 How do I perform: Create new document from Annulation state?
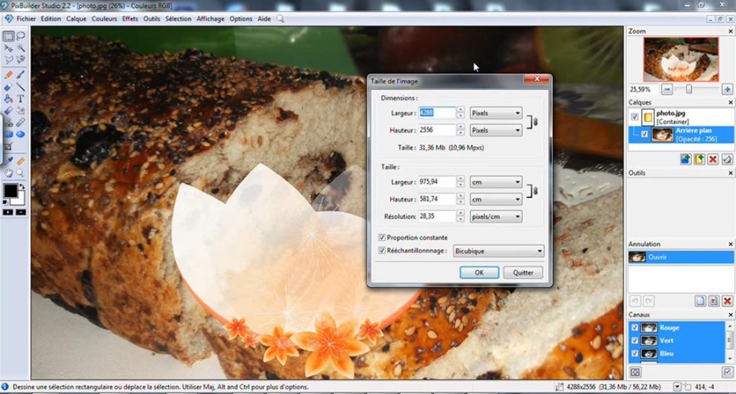coord(700,301)
